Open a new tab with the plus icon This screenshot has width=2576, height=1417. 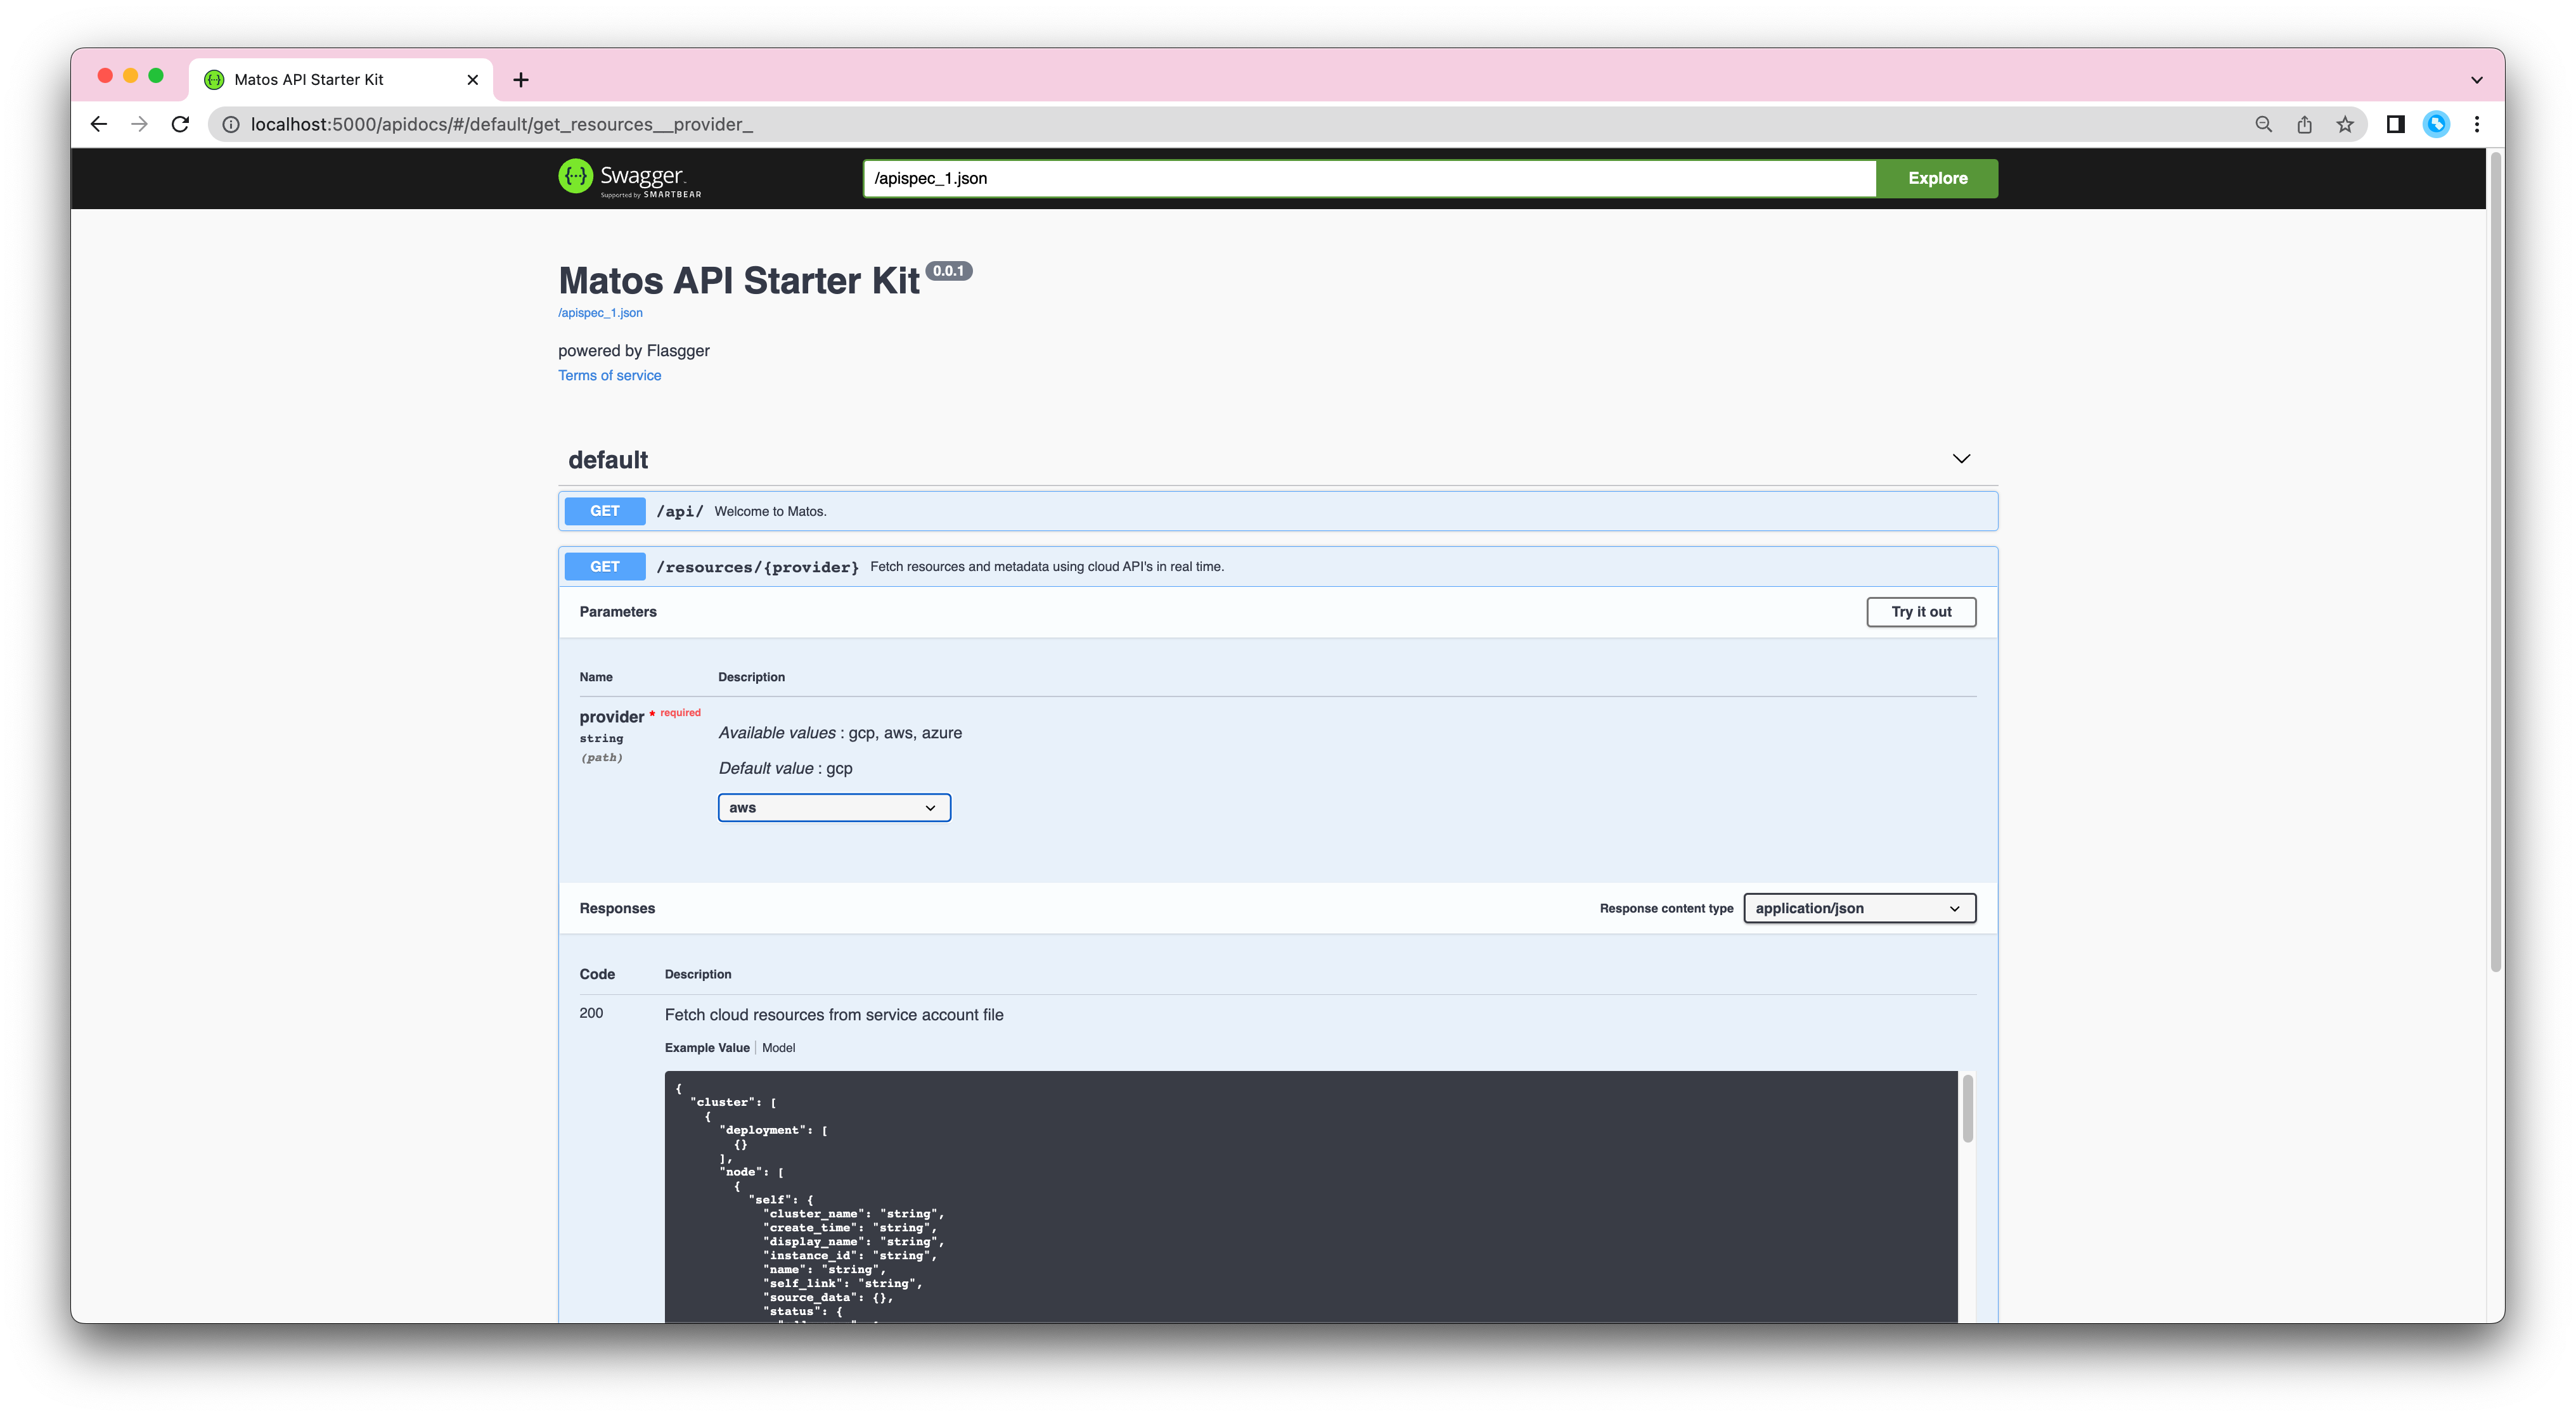tap(519, 79)
